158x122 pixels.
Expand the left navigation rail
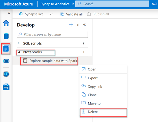[x=9, y=13]
